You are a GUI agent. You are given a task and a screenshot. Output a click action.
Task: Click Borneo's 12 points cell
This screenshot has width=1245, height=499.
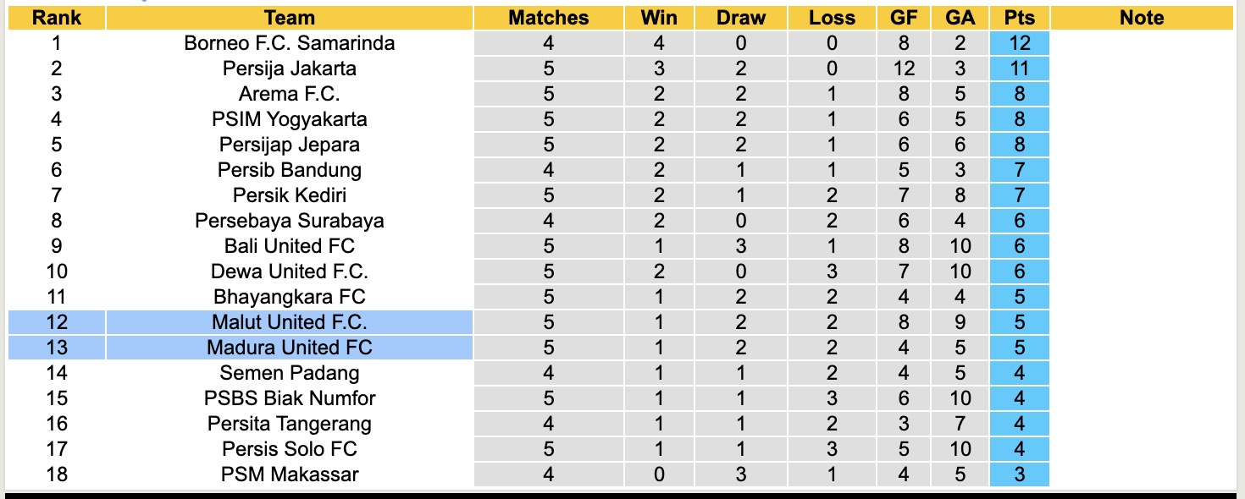(x=1019, y=43)
